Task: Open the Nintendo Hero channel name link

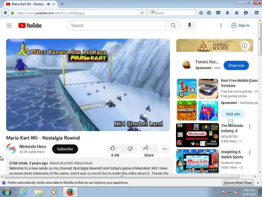Action: [x=33, y=146]
